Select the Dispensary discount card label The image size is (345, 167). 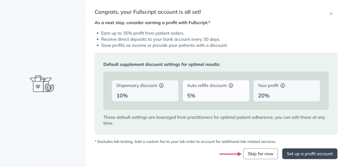[x=137, y=86]
